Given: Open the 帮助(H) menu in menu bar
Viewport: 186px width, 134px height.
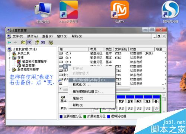Looking at the screenshot, I should click(x=77, y=36).
